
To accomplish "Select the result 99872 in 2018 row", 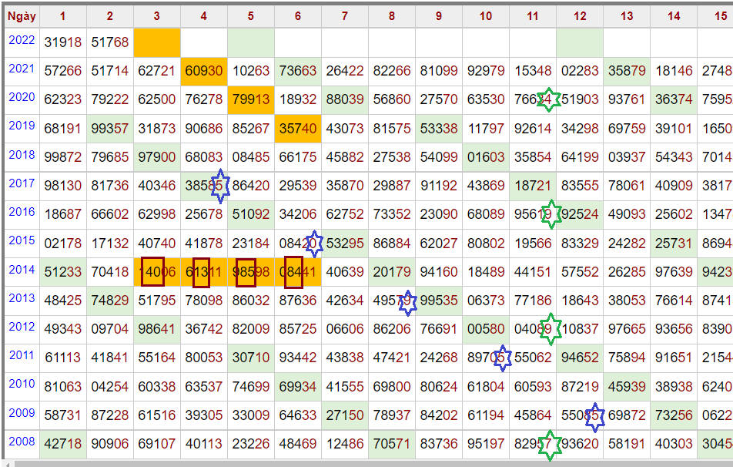I will point(62,157).
